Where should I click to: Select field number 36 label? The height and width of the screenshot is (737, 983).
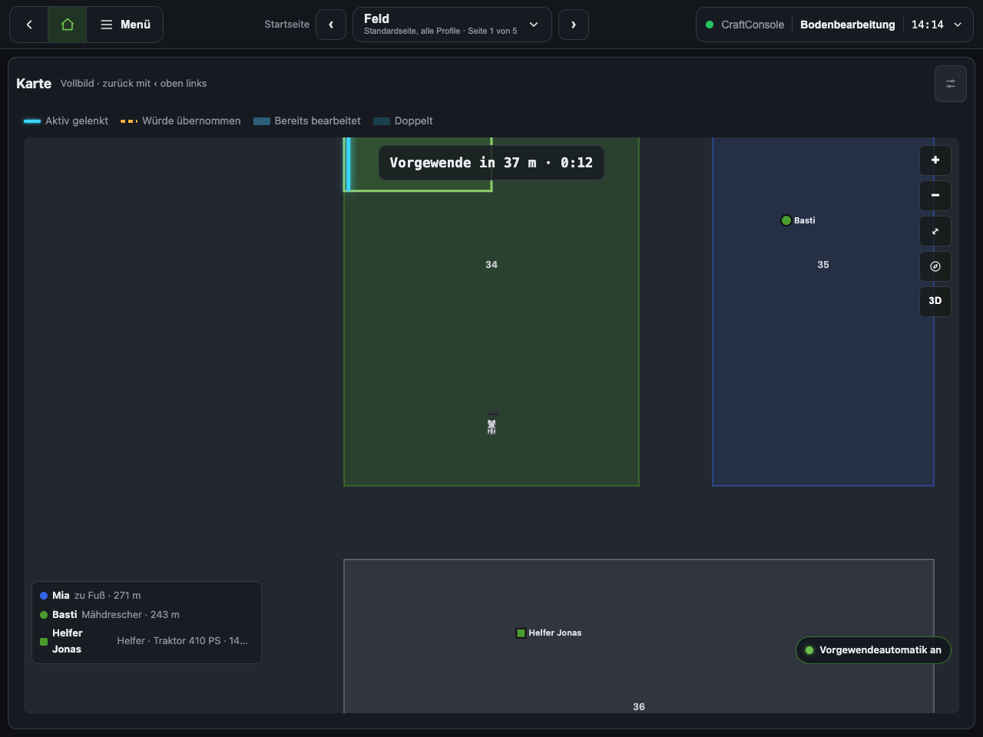pyautogui.click(x=639, y=707)
